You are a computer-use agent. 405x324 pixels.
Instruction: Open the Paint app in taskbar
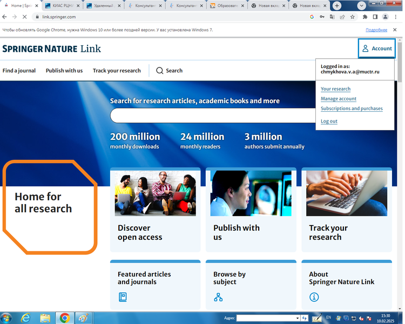(83, 318)
